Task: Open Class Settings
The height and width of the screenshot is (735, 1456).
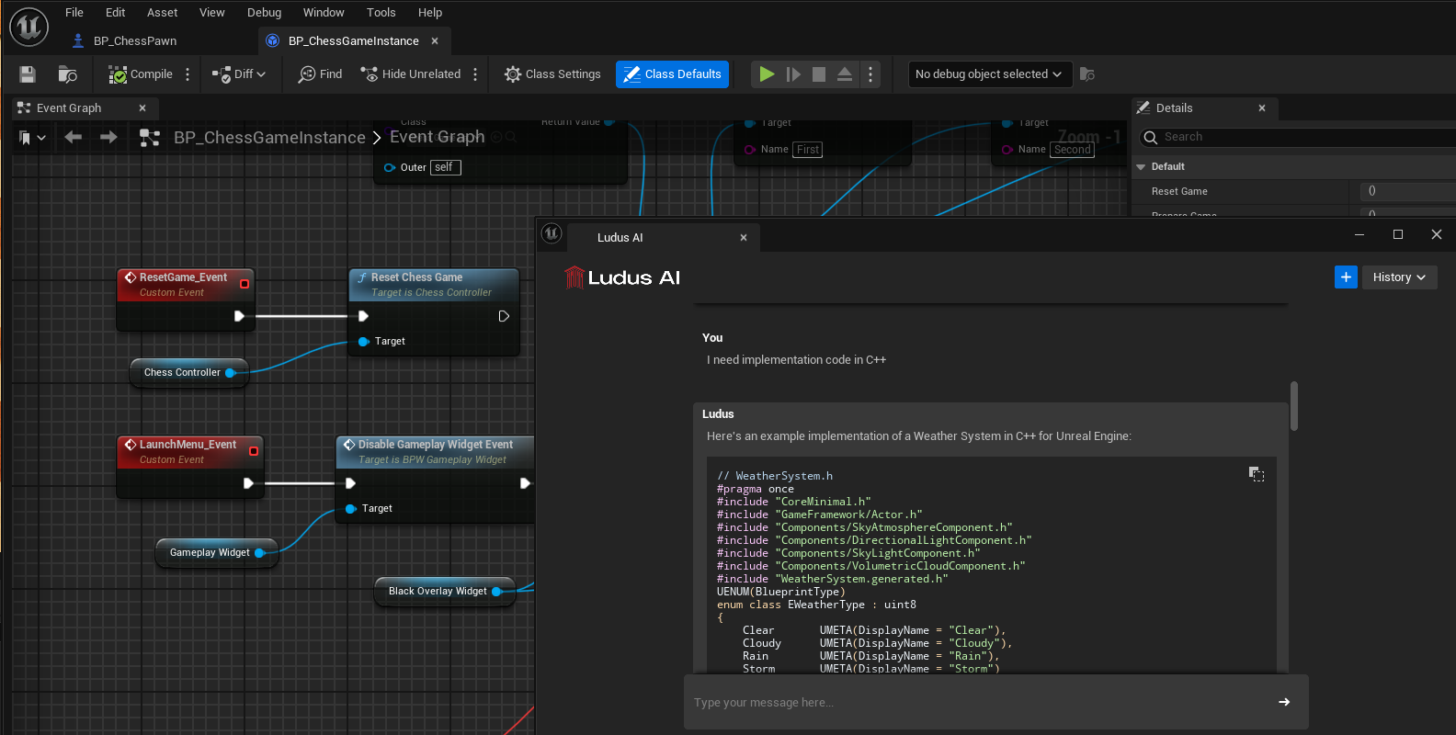Action: coord(552,74)
